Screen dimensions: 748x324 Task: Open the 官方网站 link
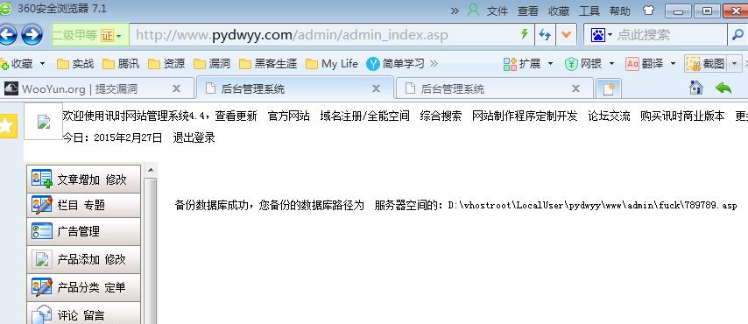(x=289, y=116)
